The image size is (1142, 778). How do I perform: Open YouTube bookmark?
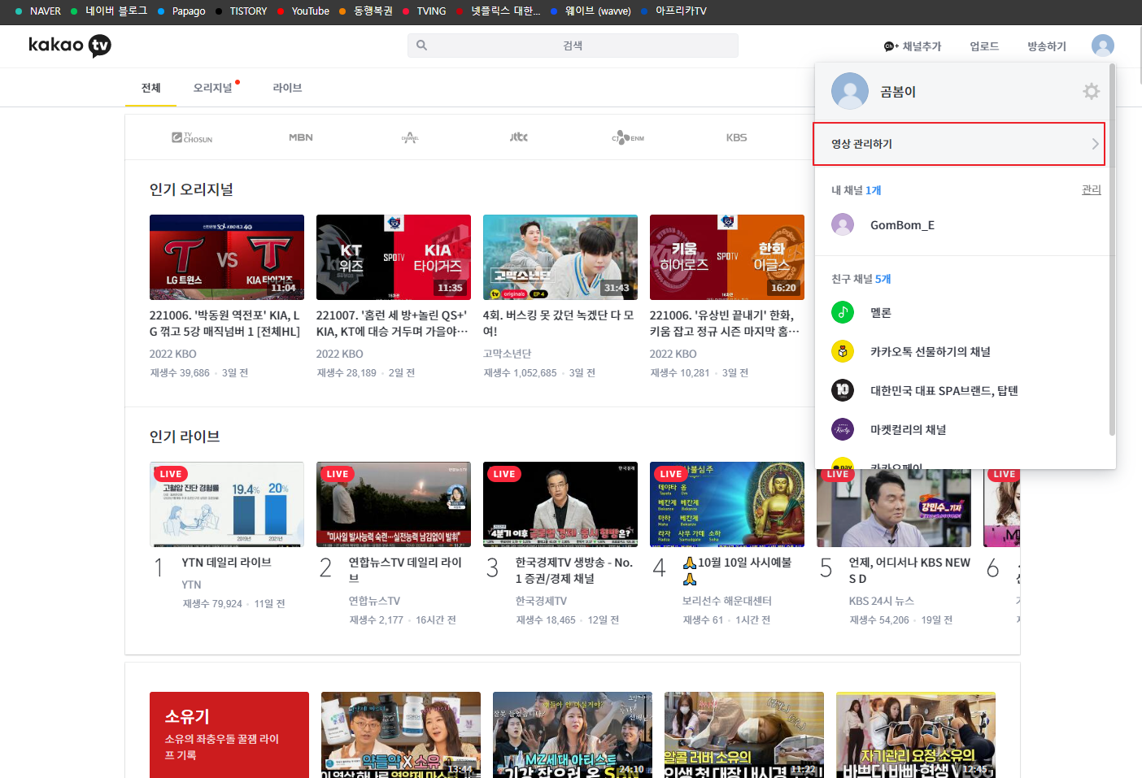pyautogui.click(x=303, y=11)
